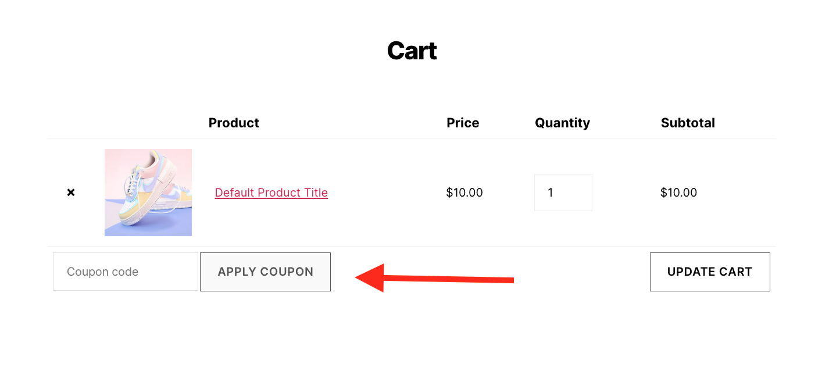Click the Cart page heading

[412, 51]
